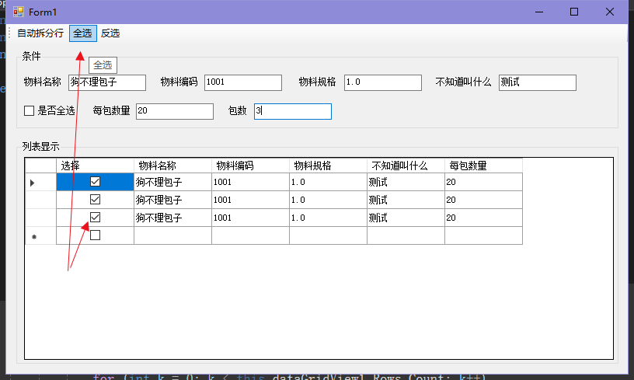Click 全选 toolbar button

[83, 33]
